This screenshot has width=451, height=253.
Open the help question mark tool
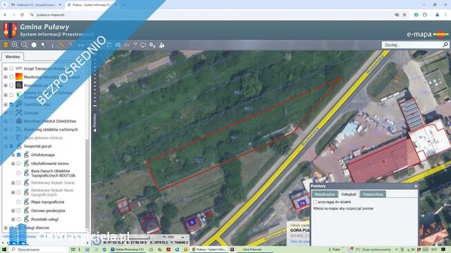tap(135, 45)
